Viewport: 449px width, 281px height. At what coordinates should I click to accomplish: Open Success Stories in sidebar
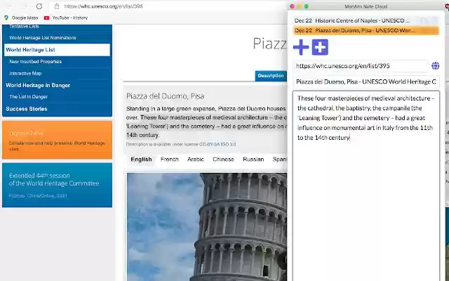point(27,109)
